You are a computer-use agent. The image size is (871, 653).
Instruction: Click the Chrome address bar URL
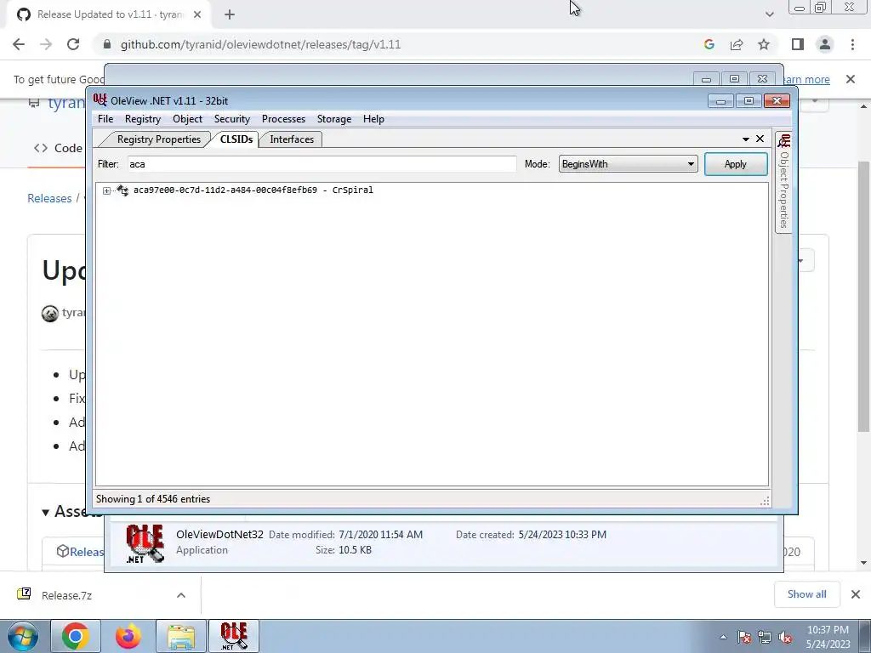(260, 44)
